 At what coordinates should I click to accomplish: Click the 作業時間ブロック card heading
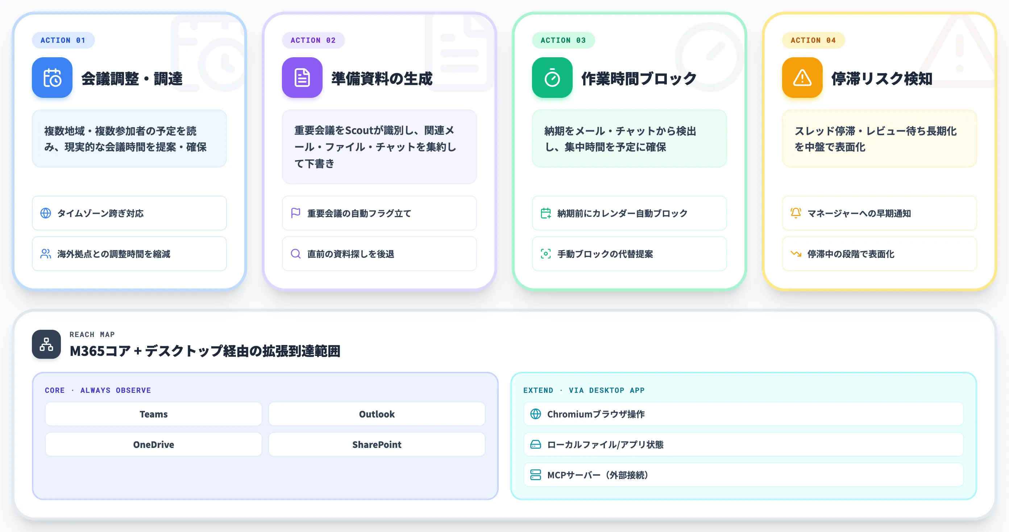click(x=639, y=78)
